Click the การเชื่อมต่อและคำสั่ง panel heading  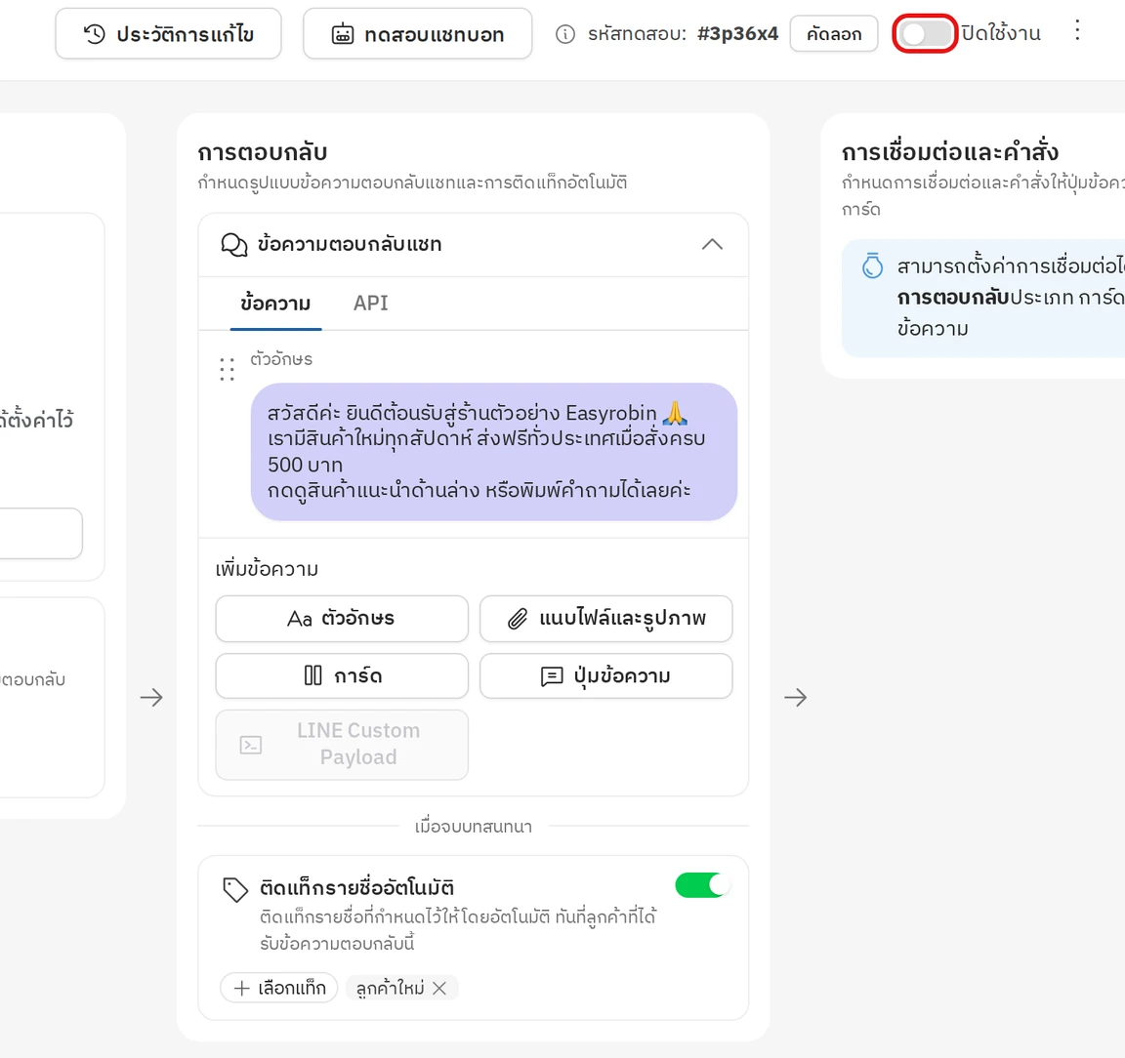(x=950, y=152)
